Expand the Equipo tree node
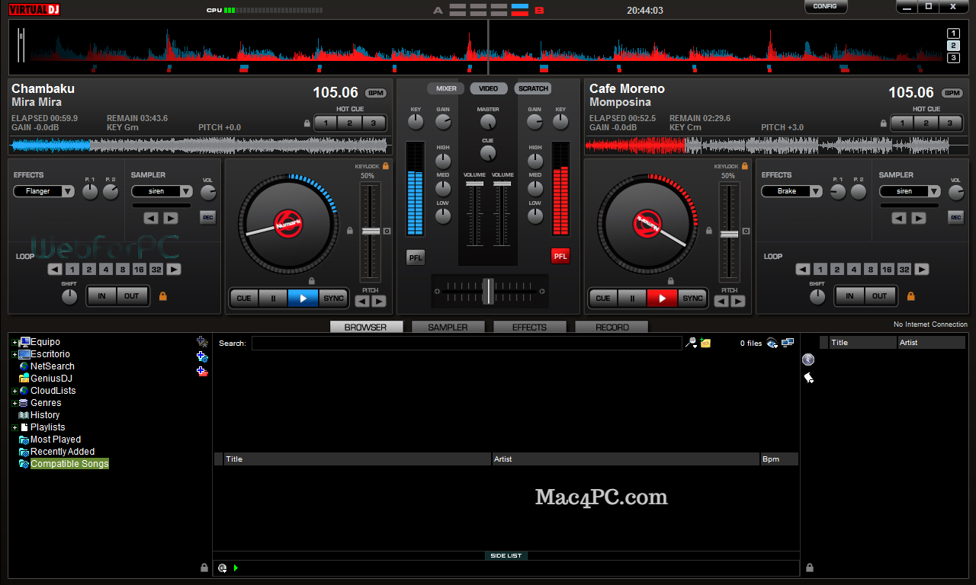 (x=14, y=342)
